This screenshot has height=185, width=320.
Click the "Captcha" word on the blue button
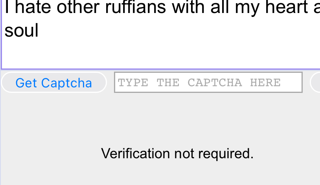point(66,83)
